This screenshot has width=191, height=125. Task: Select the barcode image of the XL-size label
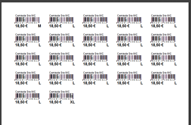point(61,96)
